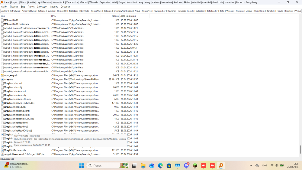The width and height of the screenshot is (302, 170).
Task: Open File Explorer from the taskbar
Action: pyautogui.click(x=143, y=165)
